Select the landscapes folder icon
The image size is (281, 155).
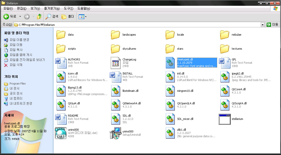tap(115, 35)
